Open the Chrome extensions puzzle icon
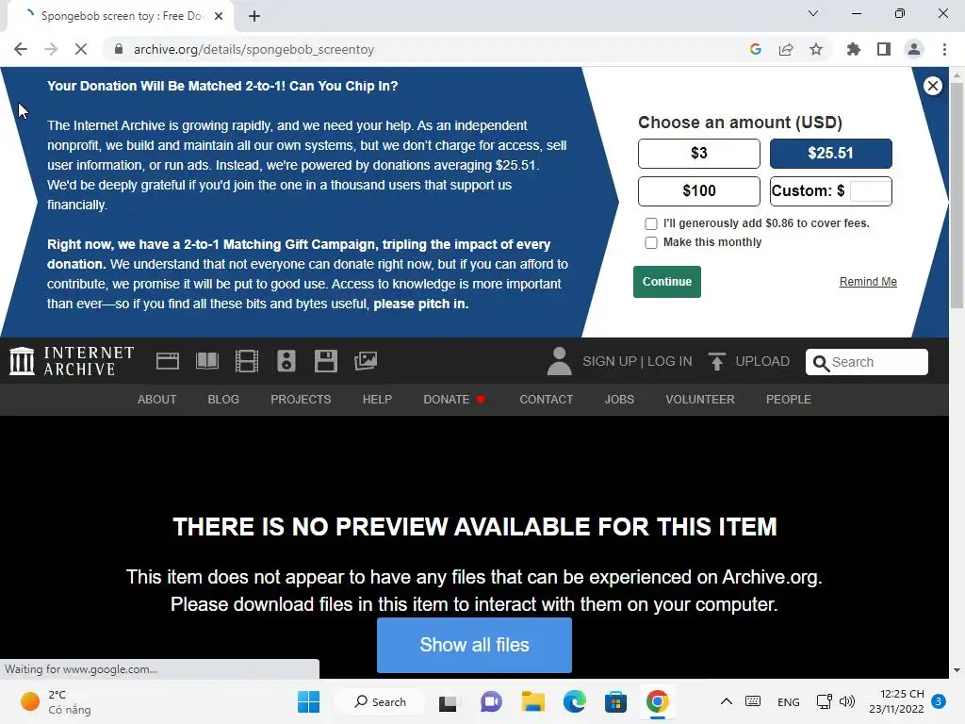This screenshot has width=965, height=724. tap(853, 49)
